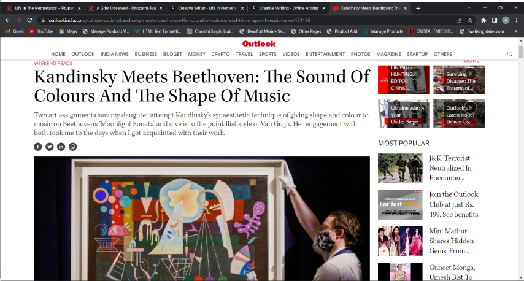The image size is (524, 281).
Task: Open Mini Mathur Shares 'Hidden Gems' story
Action: [452, 241]
